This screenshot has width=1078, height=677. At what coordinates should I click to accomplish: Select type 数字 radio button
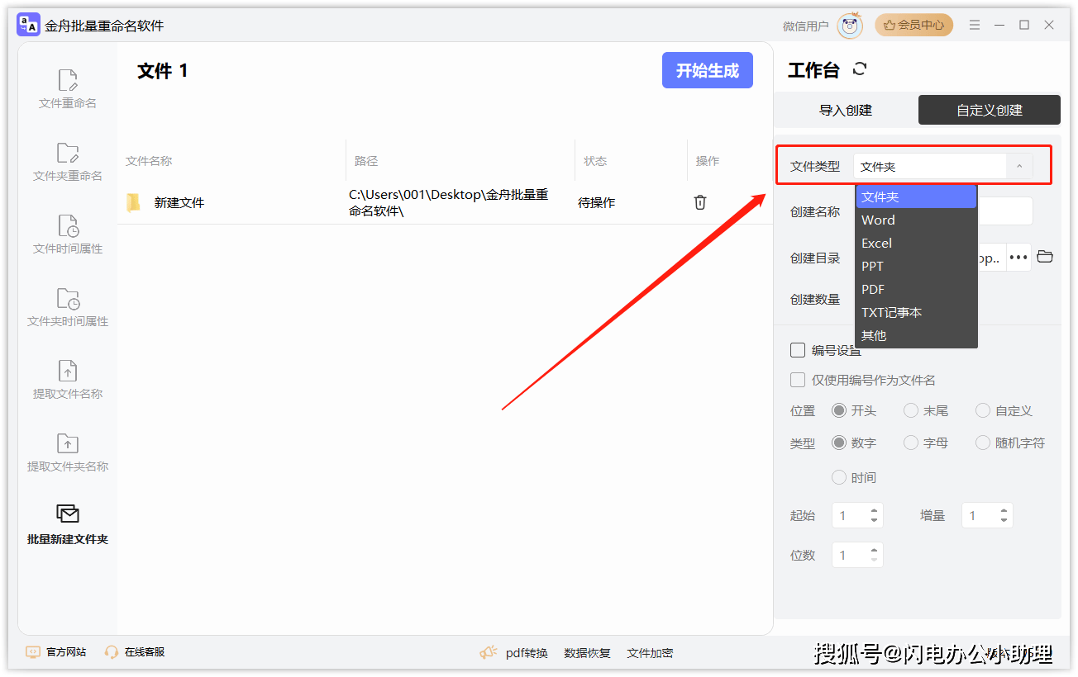839,443
